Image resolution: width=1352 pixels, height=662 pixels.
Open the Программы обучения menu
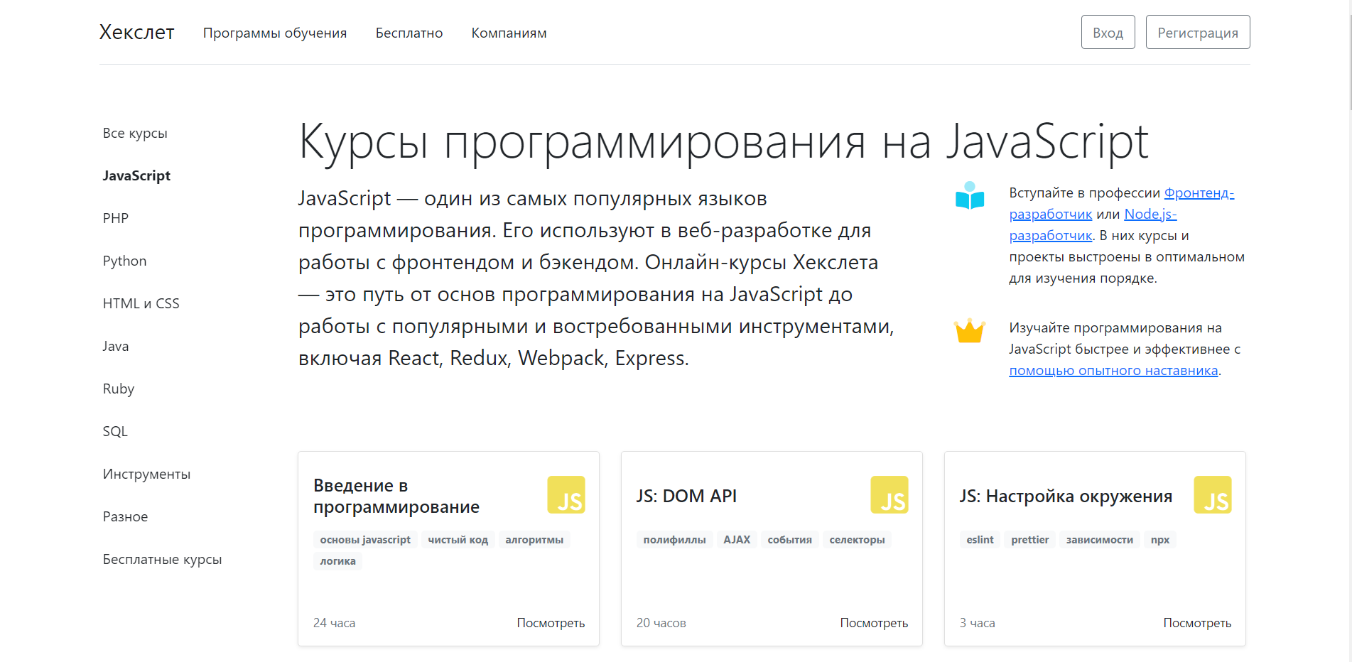(x=275, y=33)
